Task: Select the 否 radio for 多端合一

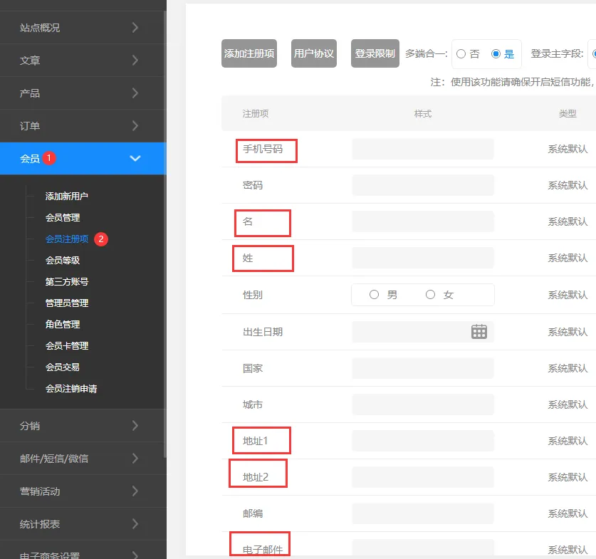Action: (x=461, y=54)
